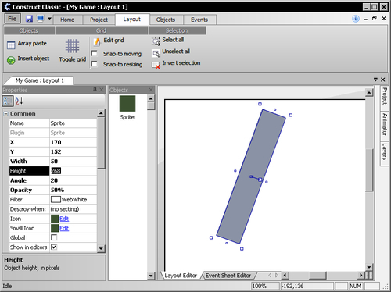
Task: Toggle grid using the grid icon
Action: (x=72, y=46)
